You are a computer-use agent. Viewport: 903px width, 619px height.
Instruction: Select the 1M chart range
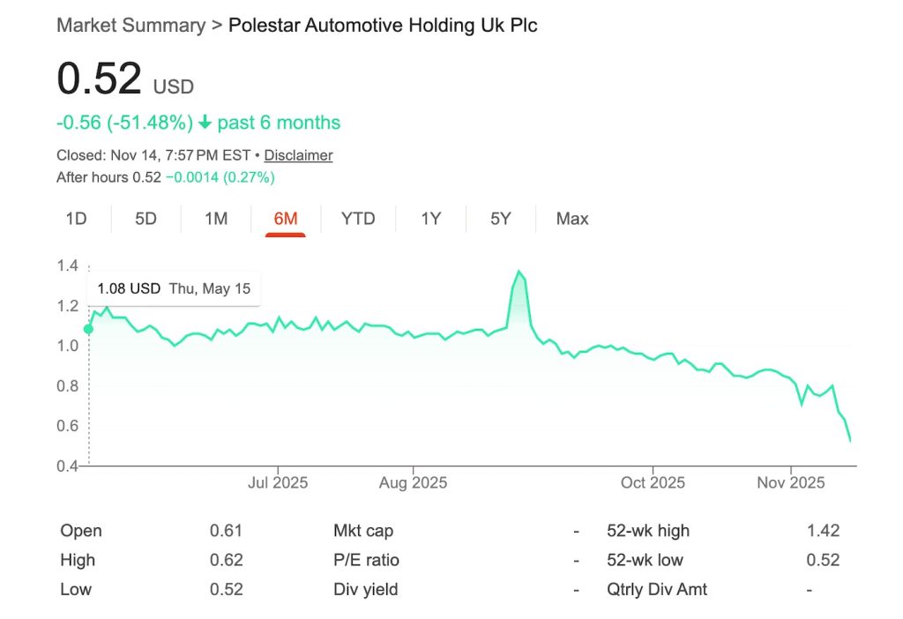[216, 219]
